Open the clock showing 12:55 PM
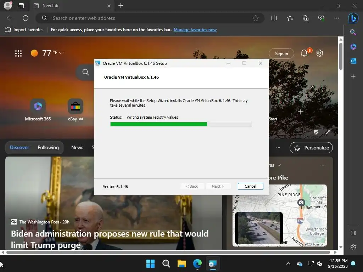 pos(338,263)
